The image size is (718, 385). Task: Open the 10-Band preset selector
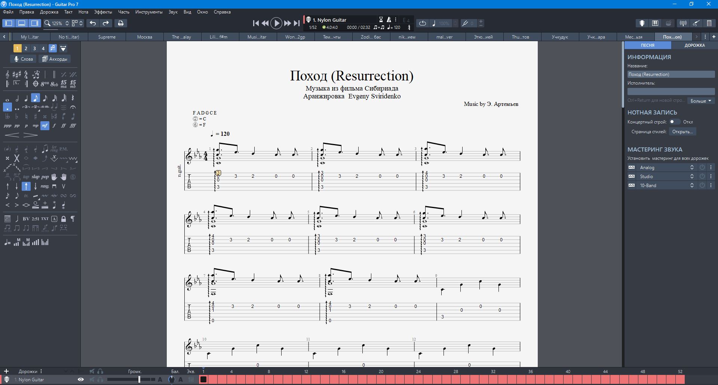[666, 186]
